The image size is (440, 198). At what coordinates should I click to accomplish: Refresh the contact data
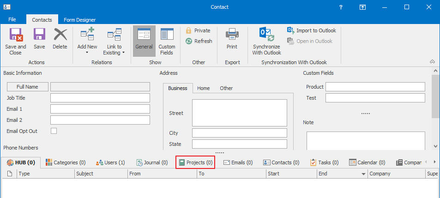[x=199, y=41]
